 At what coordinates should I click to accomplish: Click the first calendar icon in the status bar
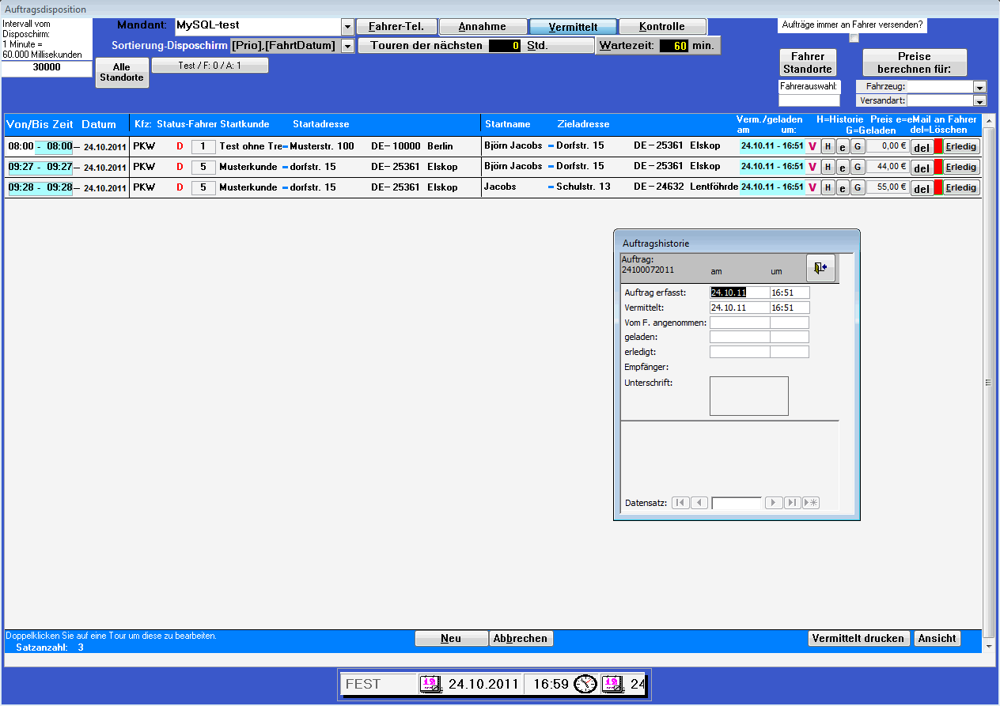[x=431, y=684]
